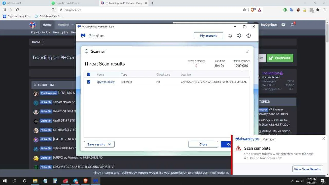Open 'Server down na' thread
Viewport: 329px width, 185px height.
coord(64,102)
